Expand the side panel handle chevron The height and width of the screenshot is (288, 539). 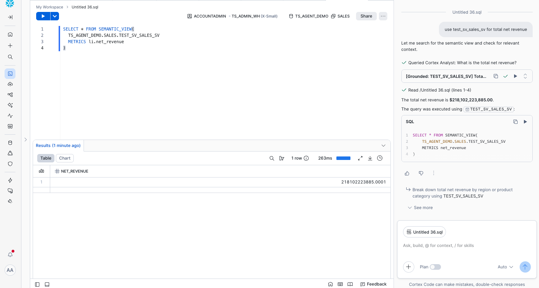(x=26, y=140)
